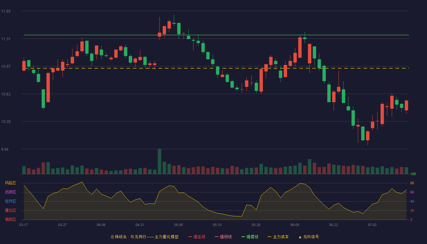Screen dimensions: 427x244
Task: Toggle the 主力成本 legend label
Action: point(281,237)
